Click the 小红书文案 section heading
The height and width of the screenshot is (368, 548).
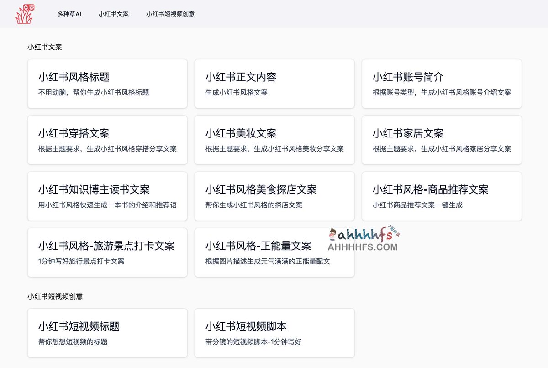[44, 47]
